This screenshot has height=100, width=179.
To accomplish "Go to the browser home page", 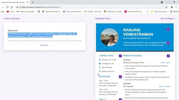I will pyautogui.click(x=12, y=7).
